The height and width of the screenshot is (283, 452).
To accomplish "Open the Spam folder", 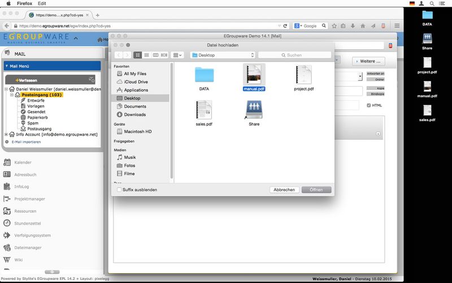I will (33, 123).
